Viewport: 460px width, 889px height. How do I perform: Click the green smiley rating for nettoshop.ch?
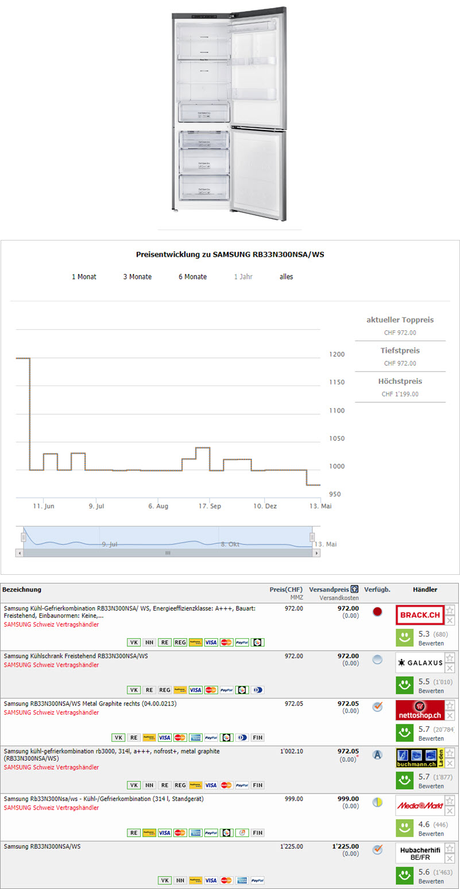pos(405,733)
